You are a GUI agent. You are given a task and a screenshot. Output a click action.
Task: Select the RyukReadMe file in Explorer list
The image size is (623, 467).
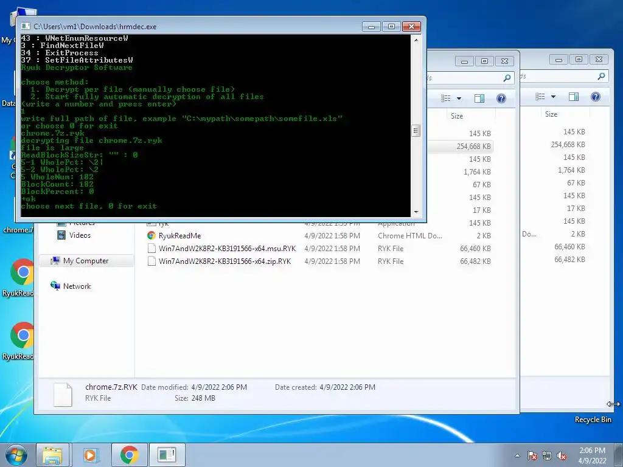(179, 235)
